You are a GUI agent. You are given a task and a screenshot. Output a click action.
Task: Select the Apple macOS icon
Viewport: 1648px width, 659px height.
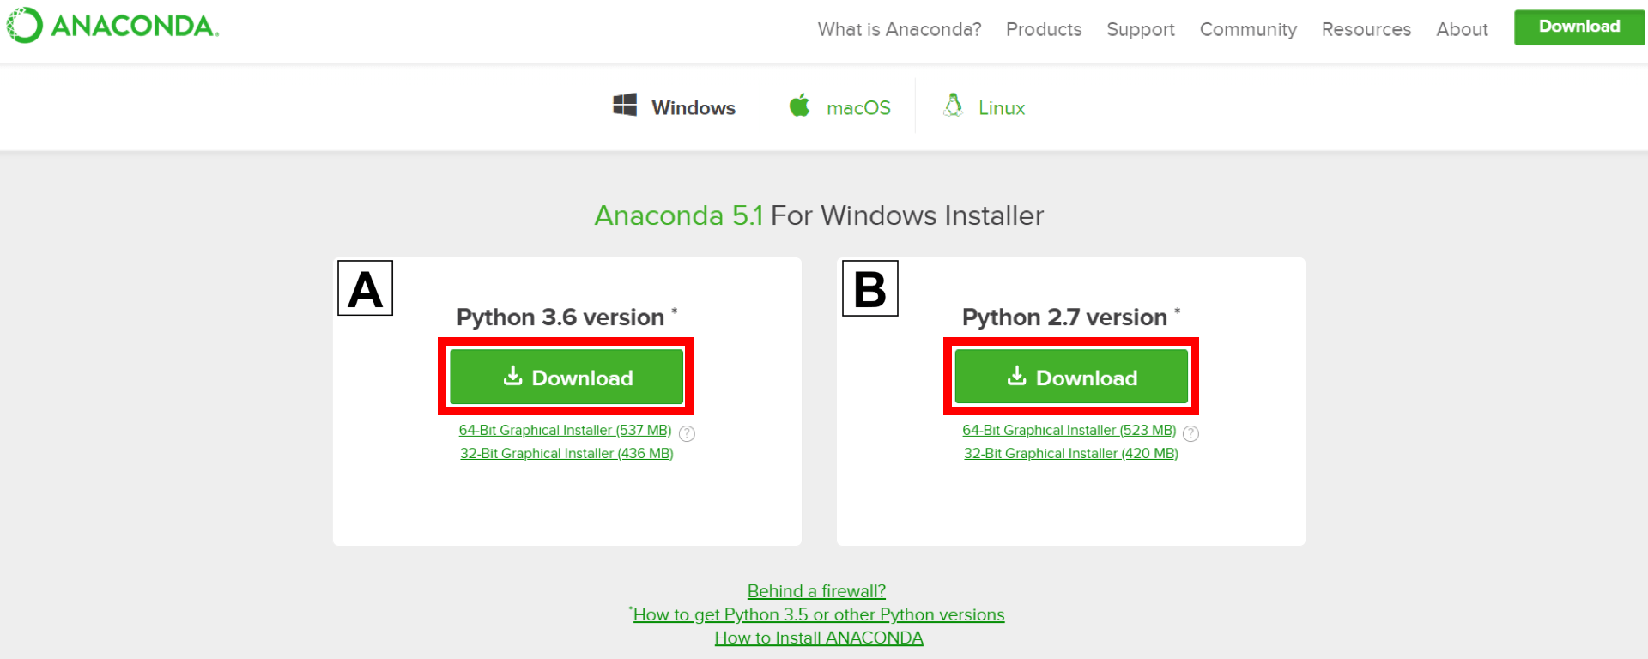tap(799, 106)
